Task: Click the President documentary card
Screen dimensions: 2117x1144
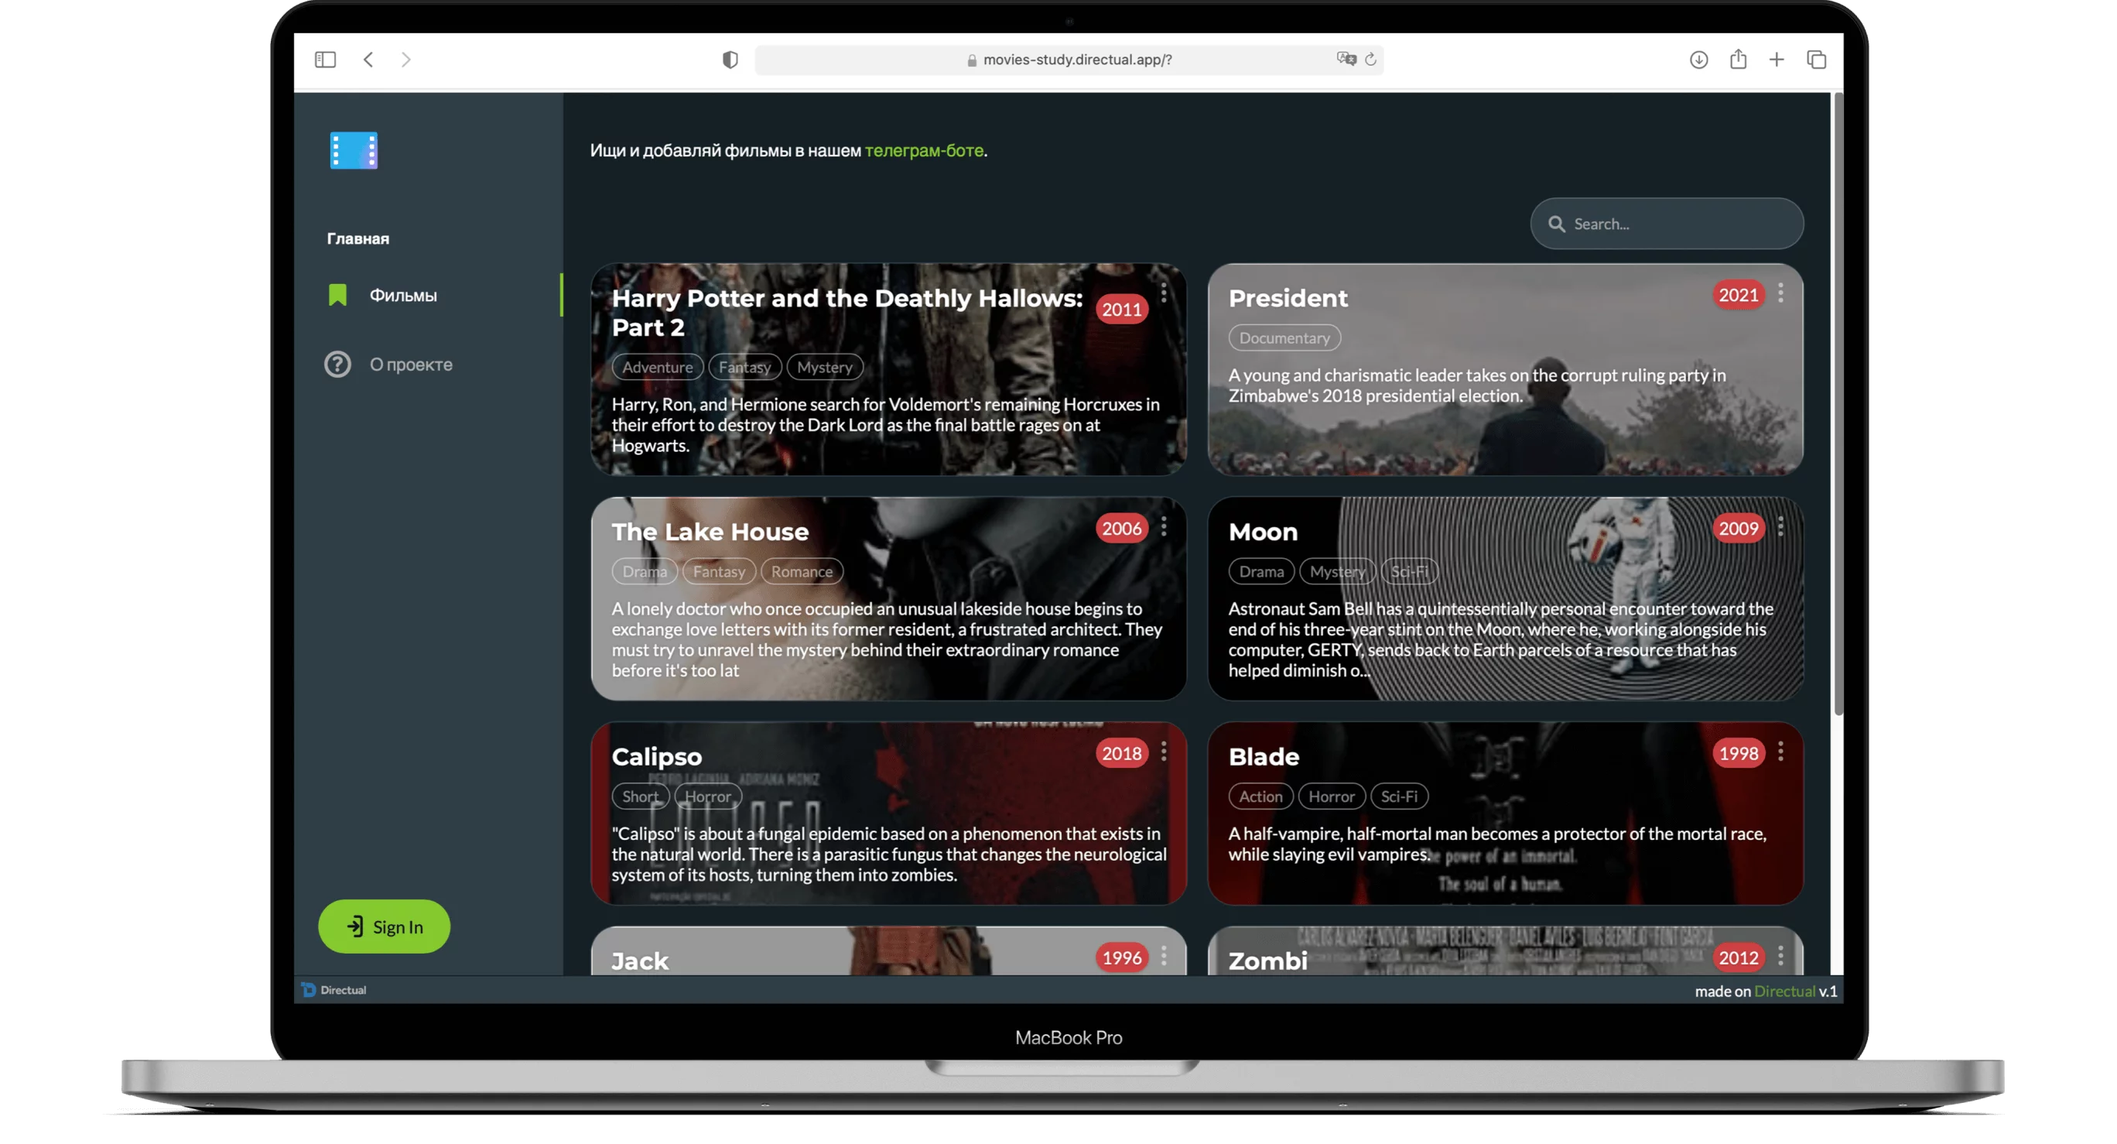Action: point(1503,368)
